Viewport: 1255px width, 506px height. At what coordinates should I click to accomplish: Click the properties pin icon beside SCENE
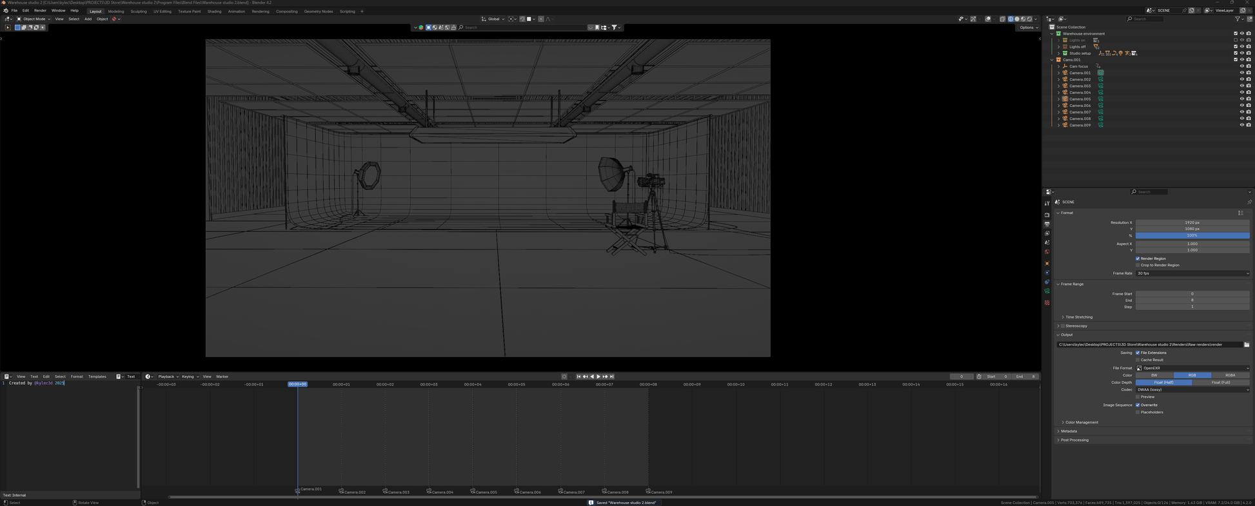point(1249,202)
